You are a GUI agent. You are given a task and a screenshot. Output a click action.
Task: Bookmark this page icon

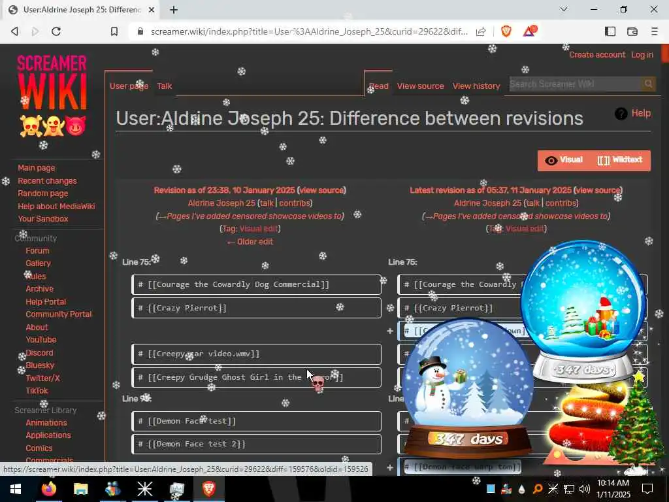(114, 31)
